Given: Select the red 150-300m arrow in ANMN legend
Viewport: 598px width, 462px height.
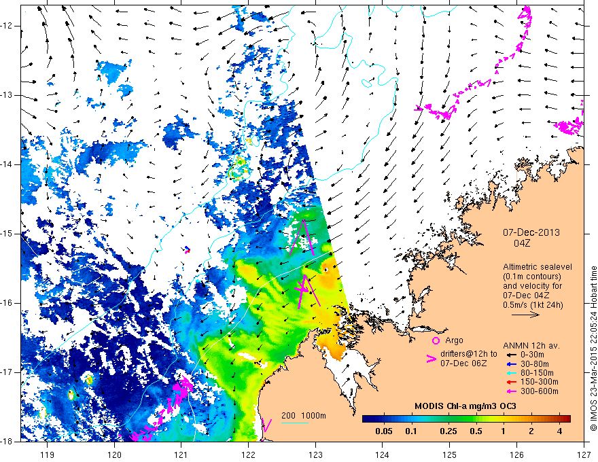Looking at the screenshot, I should tap(511, 382).
